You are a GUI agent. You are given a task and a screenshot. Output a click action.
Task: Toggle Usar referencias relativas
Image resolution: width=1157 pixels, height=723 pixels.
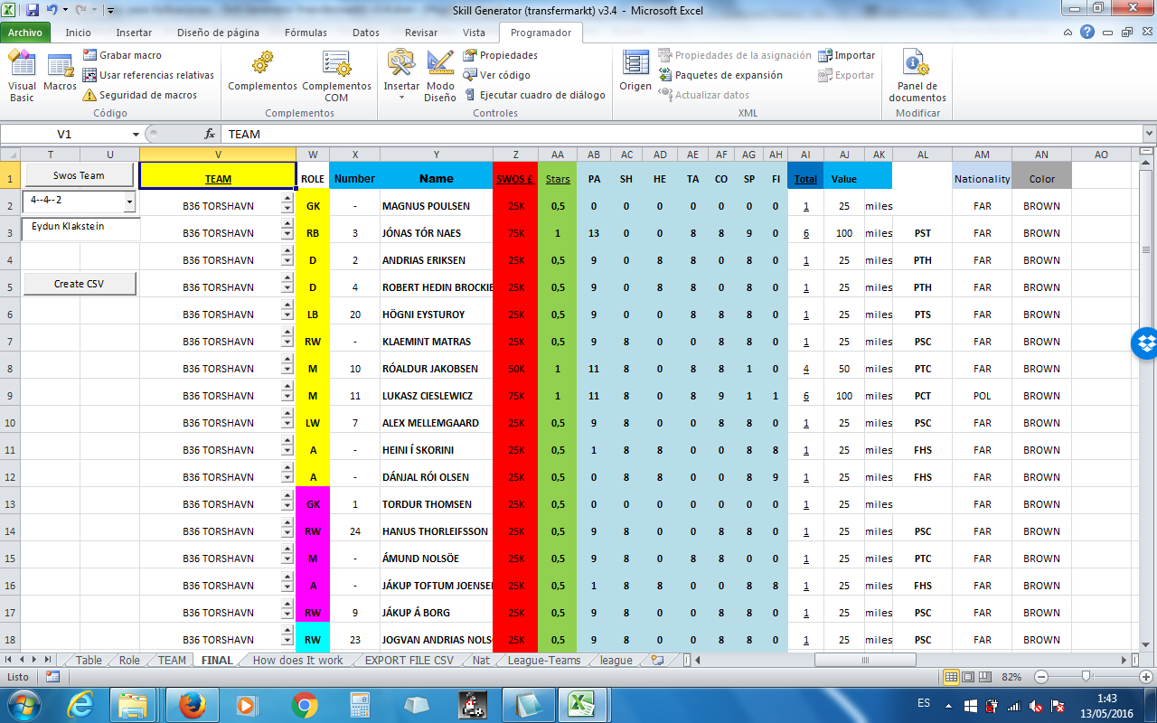pyautogui.click(x=155, y=75)
